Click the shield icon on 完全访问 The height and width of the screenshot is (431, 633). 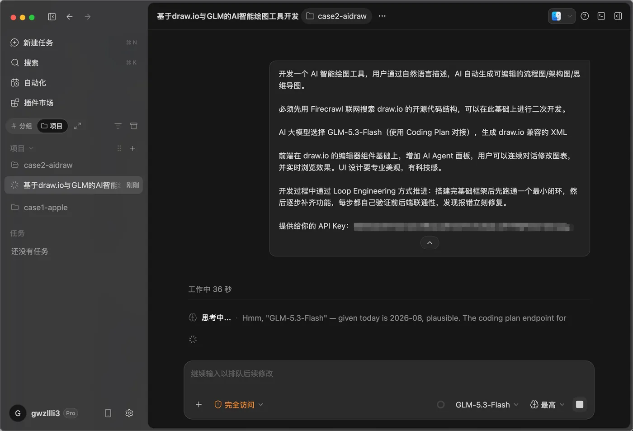click(218, 405)
